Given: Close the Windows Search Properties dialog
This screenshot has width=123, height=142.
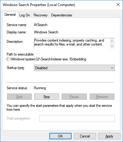Looking at the screenshot, I should (x=118, y=5).
